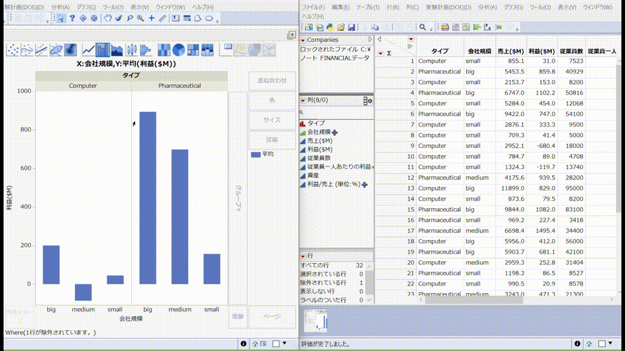Click the column search input field
The width and height of the screenshot is (625, 351).
(337, 112)
